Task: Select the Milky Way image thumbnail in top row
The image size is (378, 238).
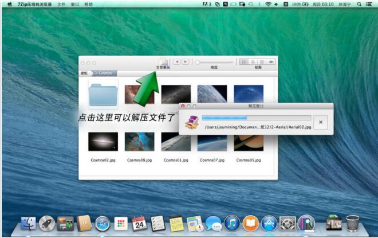Action: click(x=176, y=94)
